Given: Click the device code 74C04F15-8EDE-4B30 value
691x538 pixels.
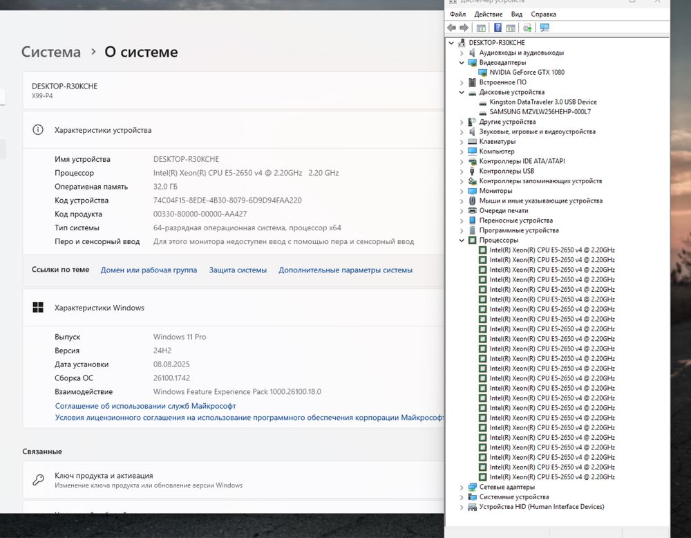Looking at the screenshot, I should (x=227, y=201).
